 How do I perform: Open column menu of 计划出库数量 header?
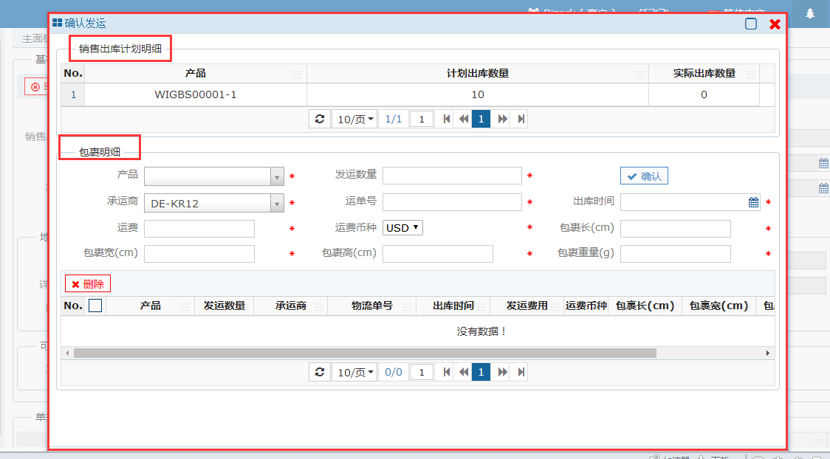pos(639,74)
